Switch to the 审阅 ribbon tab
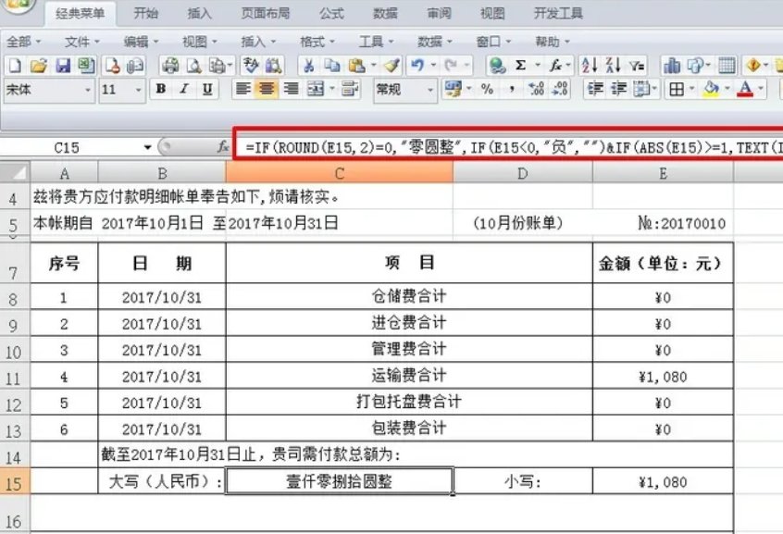Screen dimensions: 783x534 pos(439,13)
